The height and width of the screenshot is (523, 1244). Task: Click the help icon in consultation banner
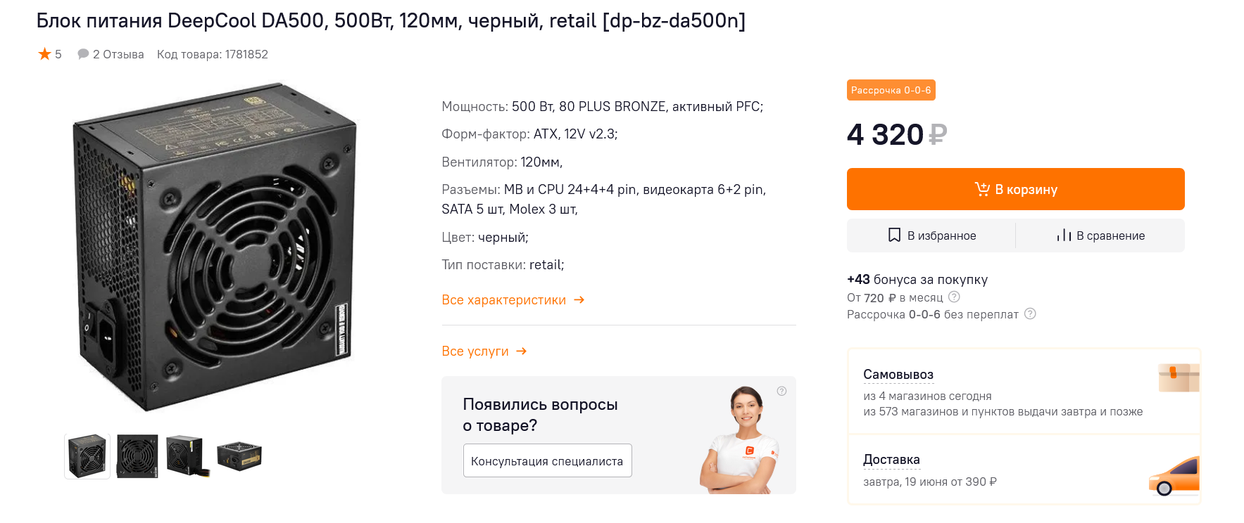[x=781, y=391]
